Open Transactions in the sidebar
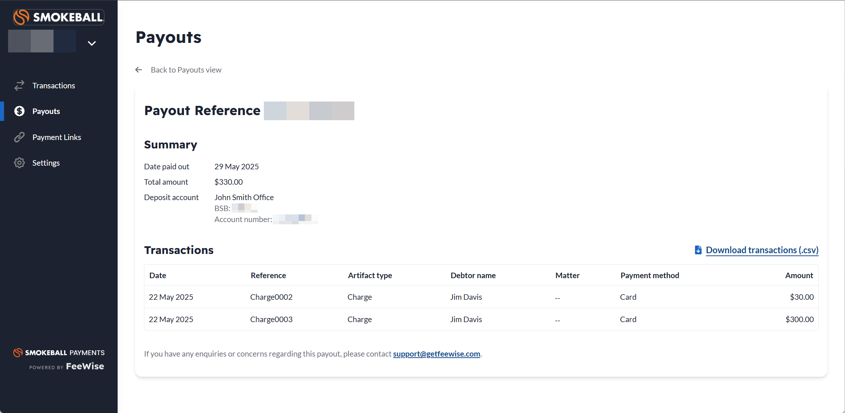Screen dimensions: 845x413 tap(53, 85)
